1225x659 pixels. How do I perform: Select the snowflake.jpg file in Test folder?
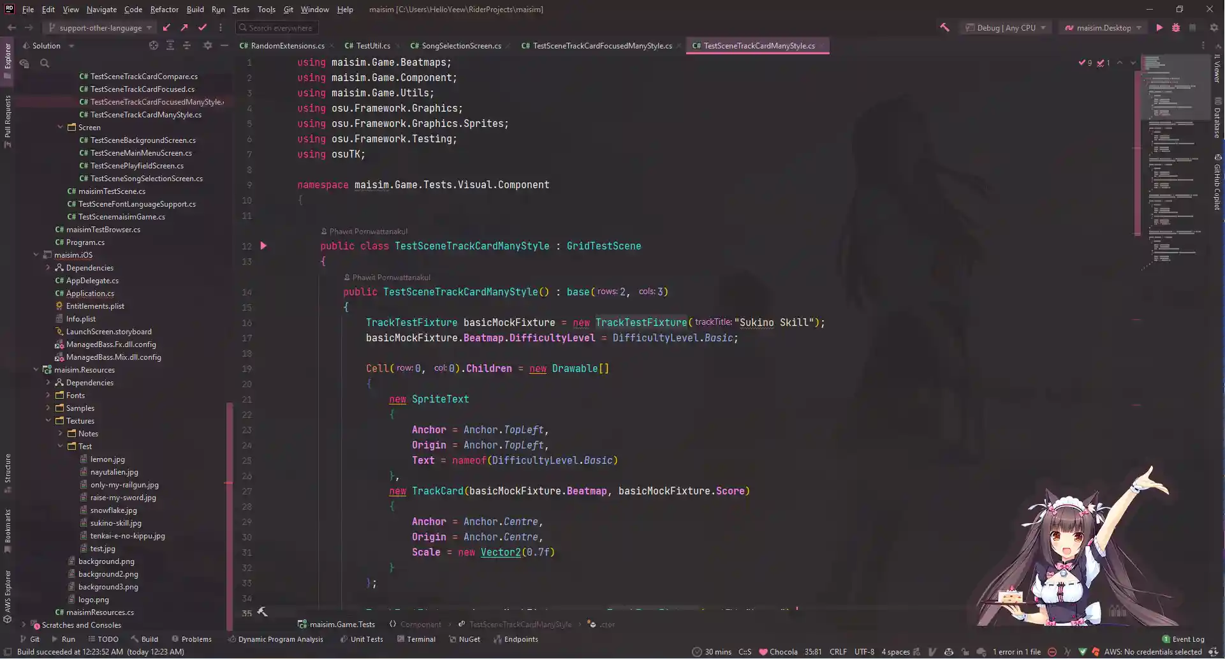pyautogui.click(x=114, y=510)
